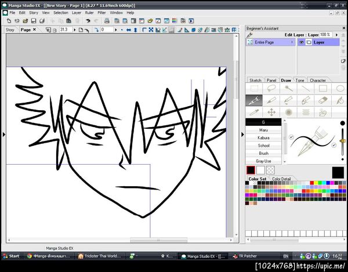
Task: Choose the Maru pen preset
Action: pyautogui.click(x=263, y=130)
